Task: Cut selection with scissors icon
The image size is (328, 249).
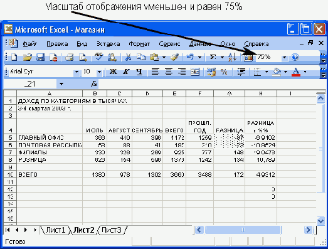Action: [128, 57]
